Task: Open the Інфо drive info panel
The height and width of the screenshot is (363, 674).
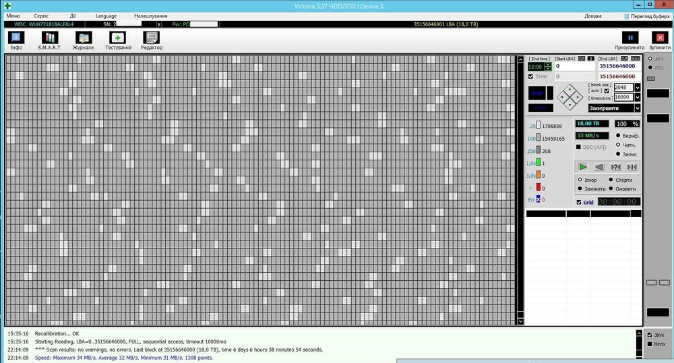Action: (x=16, y=41)
